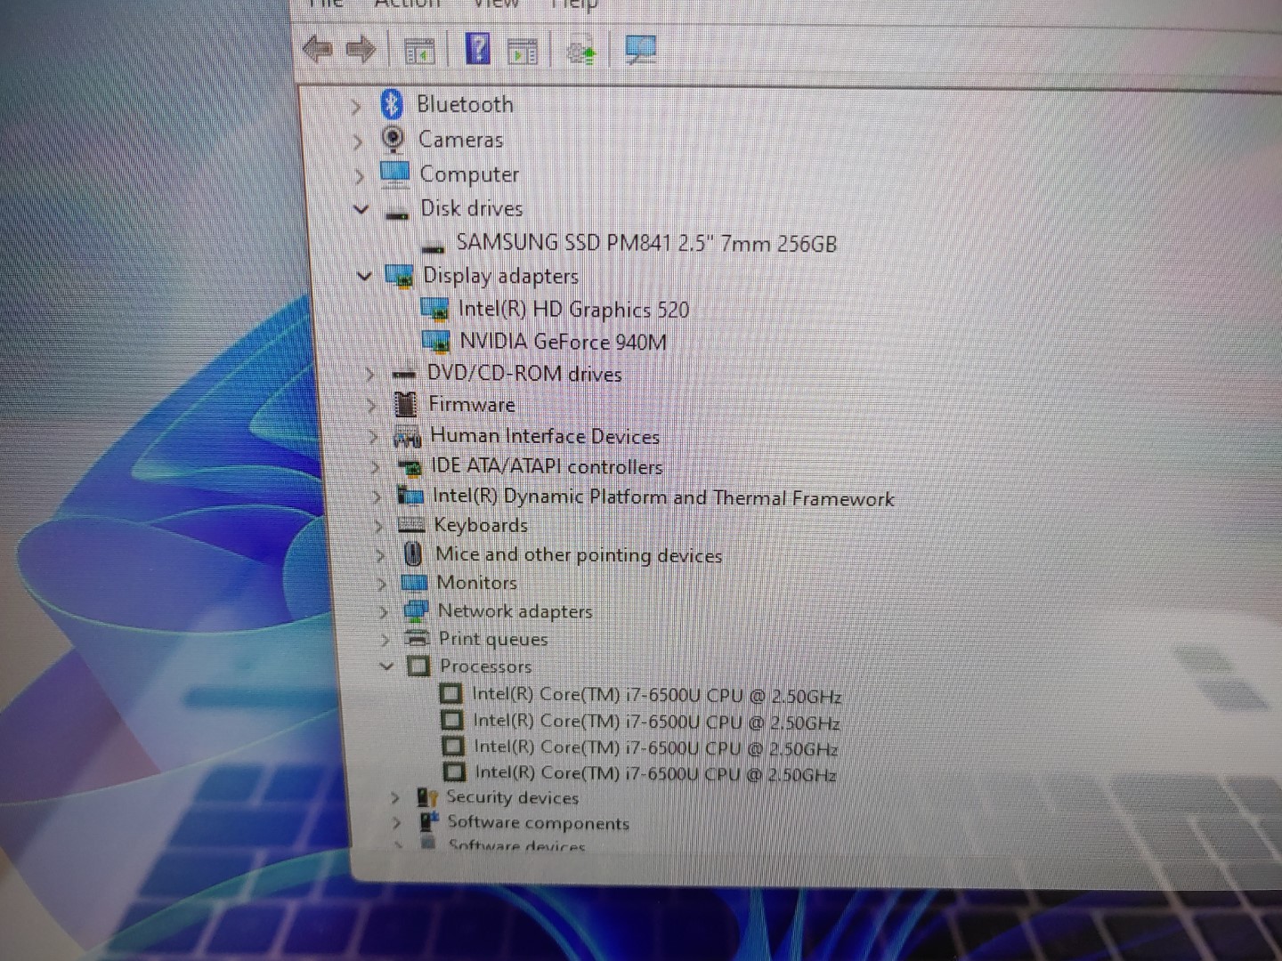The image size is (1282, 961).
Task: Expand the Monitors node
Action: 381,585
